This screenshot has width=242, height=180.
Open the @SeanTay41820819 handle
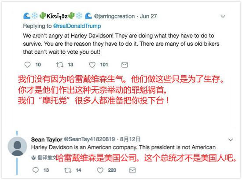(89, 139)
